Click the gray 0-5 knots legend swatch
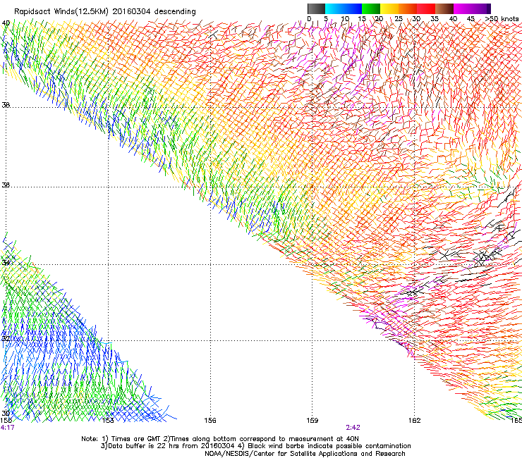The height and width of the screenshot is (458, 522). [316, 8]
